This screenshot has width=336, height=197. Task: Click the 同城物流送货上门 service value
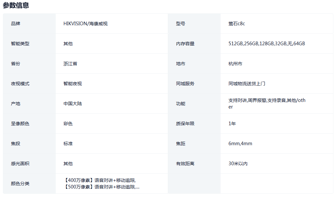[247, 84]
